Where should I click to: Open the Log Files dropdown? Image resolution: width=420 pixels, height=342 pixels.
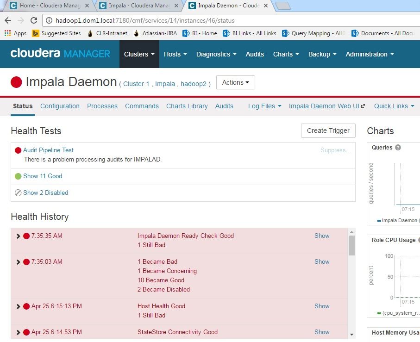tap(265, 106)
